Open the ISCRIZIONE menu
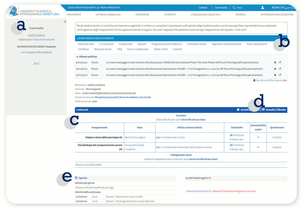The image size is (301, 207). (x=142, y=15)
